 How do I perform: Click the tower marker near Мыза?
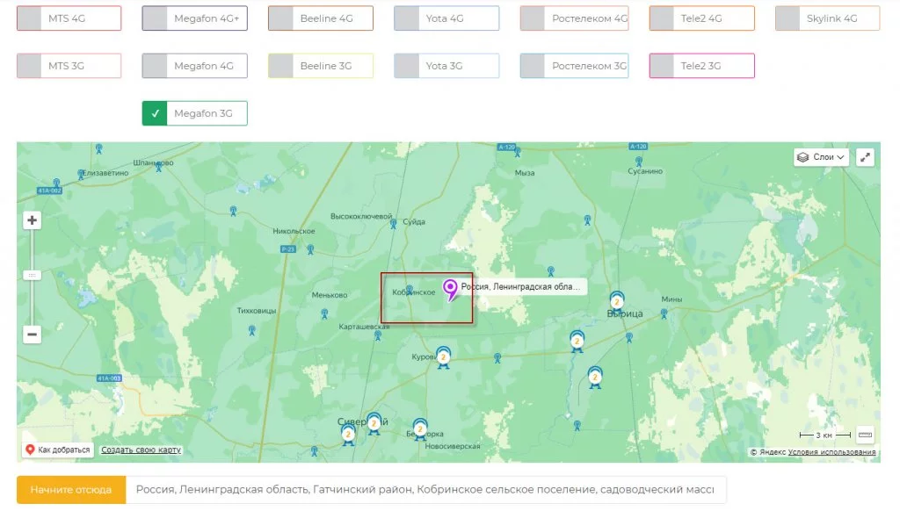pyautogui.click(x=518, y=152)
